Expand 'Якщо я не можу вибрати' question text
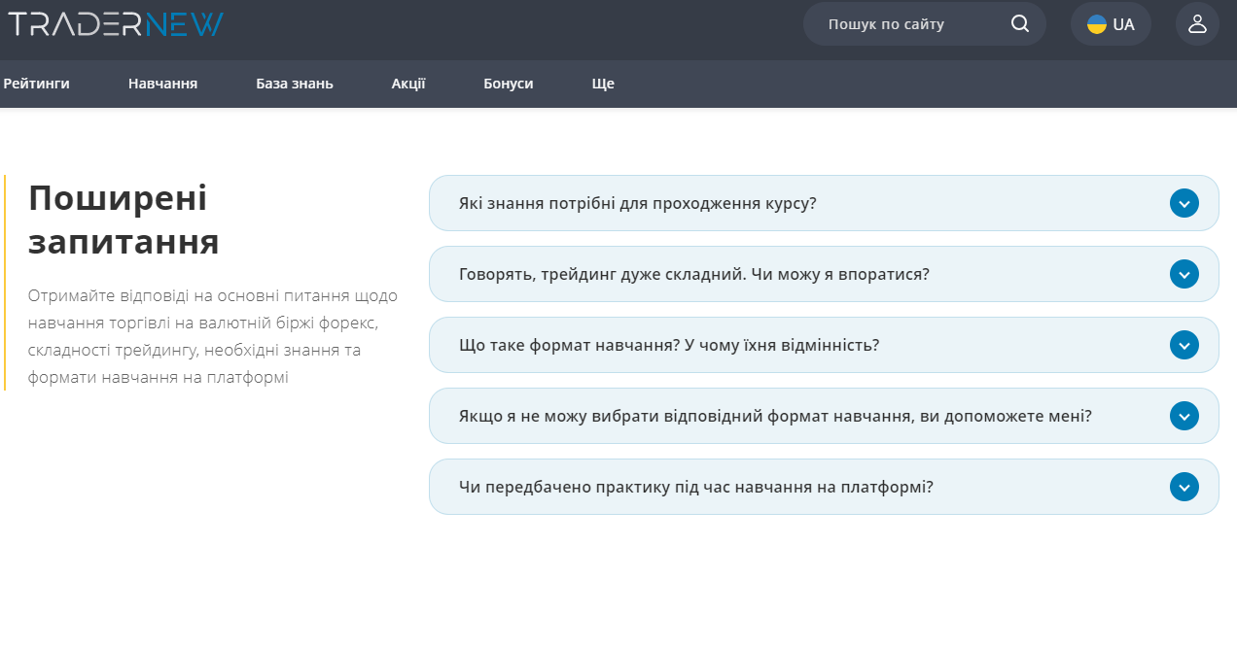The image size is (1237, 647). tap(775, 416)
